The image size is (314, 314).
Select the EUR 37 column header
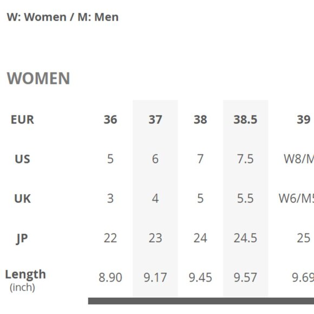[x=155, y=120]
